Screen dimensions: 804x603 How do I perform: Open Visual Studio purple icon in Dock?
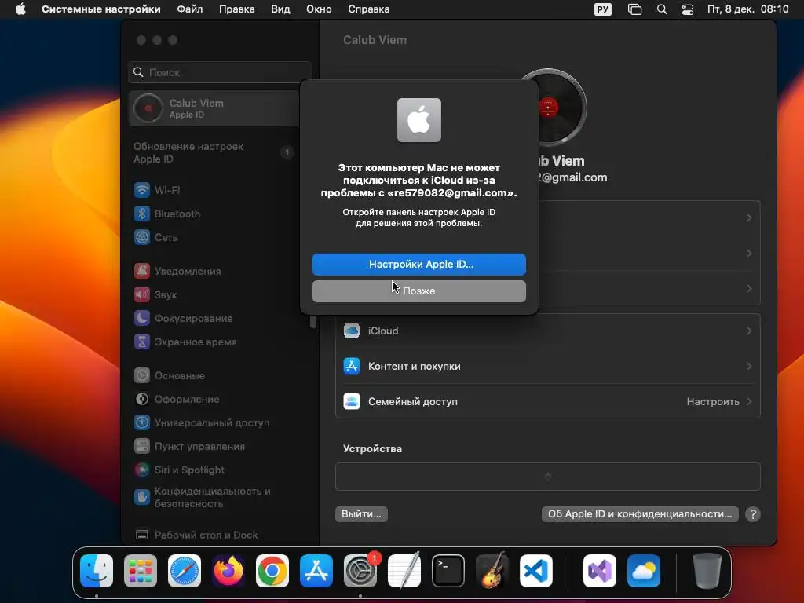click(x=600, y=572)
